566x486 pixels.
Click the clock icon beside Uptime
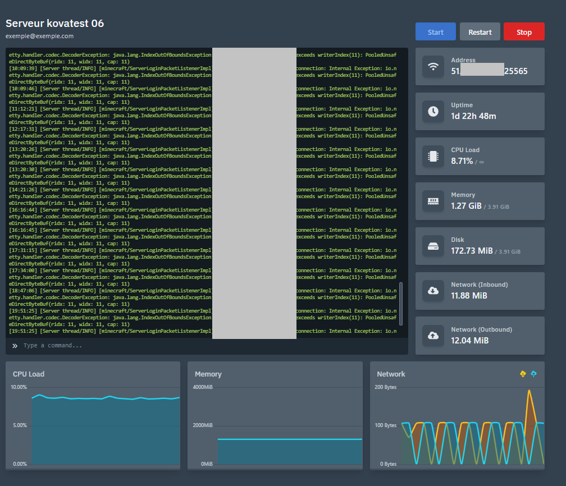tap(433, 111)
